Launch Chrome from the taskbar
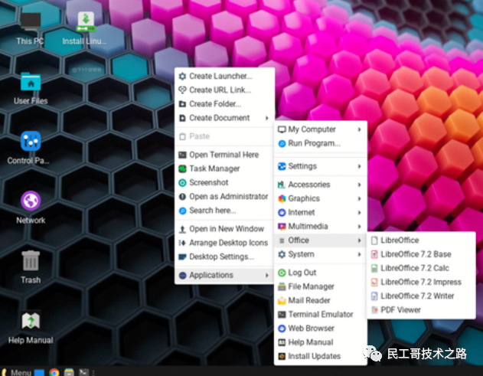483x376 pixels. tap(54, 372)
